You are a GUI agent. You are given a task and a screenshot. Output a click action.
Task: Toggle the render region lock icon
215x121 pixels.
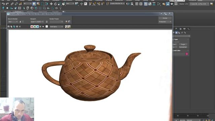pos(20,22)
